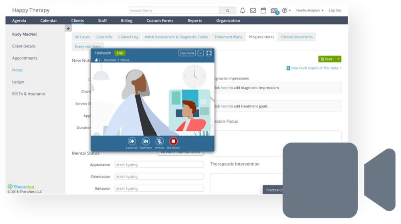
Task: Open Notes in sidebar
Action: pos(17,70)
